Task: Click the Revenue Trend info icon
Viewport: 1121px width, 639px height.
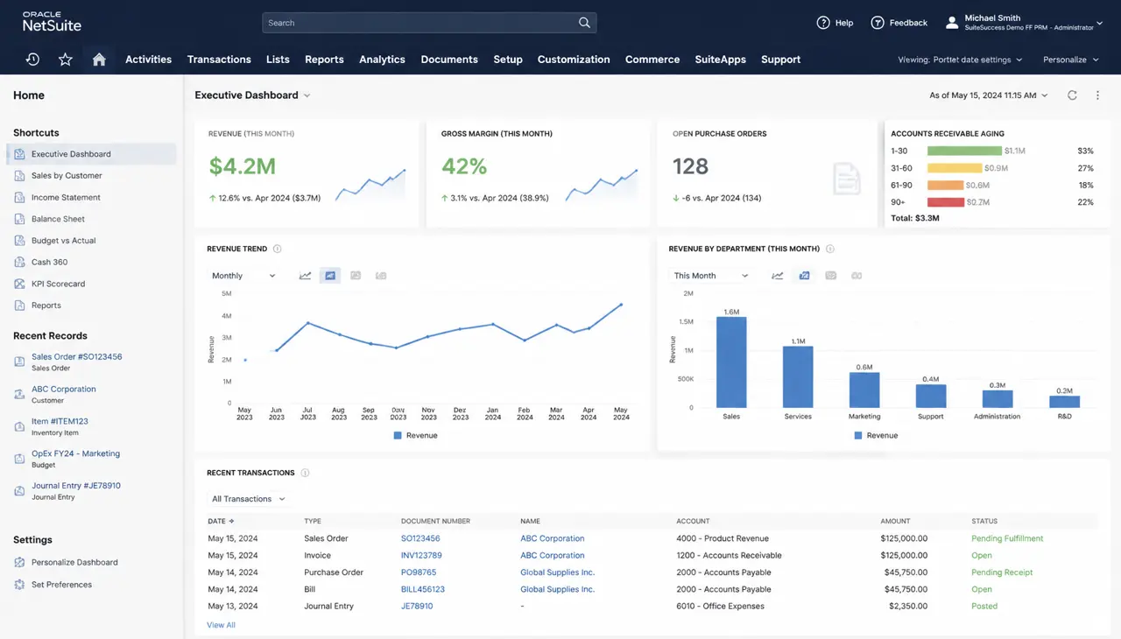Action: click(x=278, y=249)
